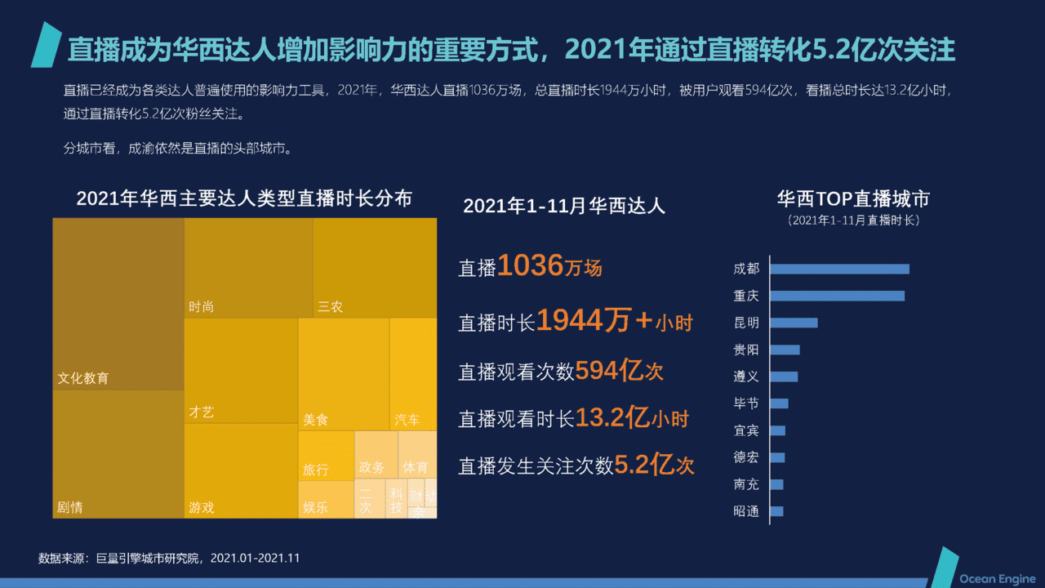Click the 财 treemap cell
The width and height of the screenshot is (1045, 588).
(x=416, y=494)
